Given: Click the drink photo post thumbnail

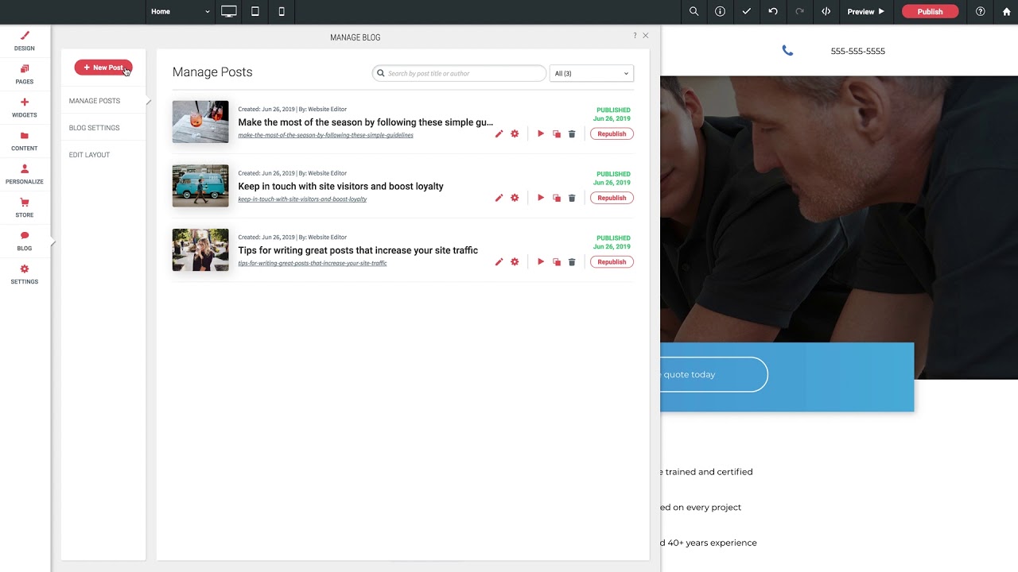Looking at the screenshot, I should 200,122.
